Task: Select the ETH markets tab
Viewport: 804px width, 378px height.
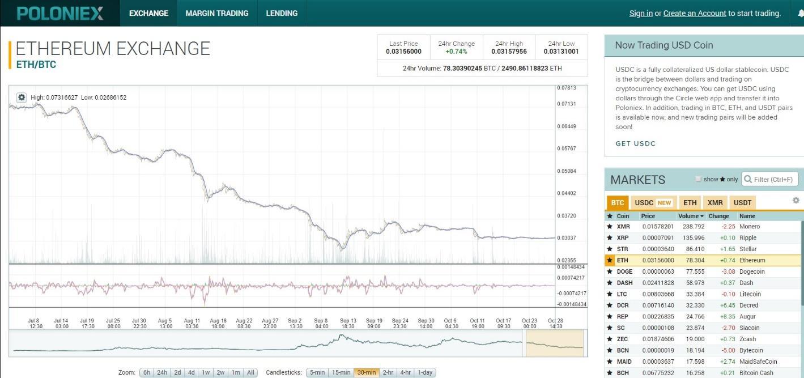Action: point(690,202)
